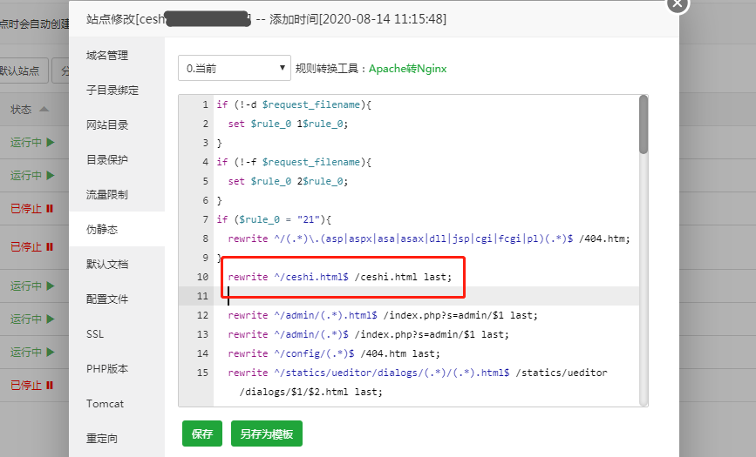756x457 pixels.
Task: Open the 子目录绑定 tab
Action: (112, 90)
